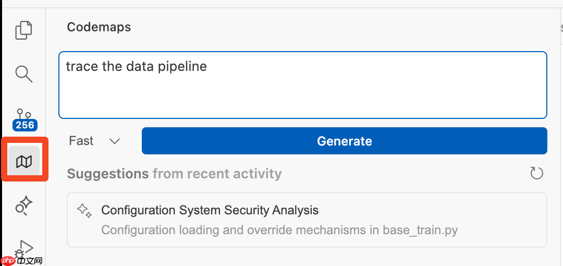Open the Search magnifier in sidebar
Image resolution: width=563 pixels, height=266 pixels.
point(24,74)
